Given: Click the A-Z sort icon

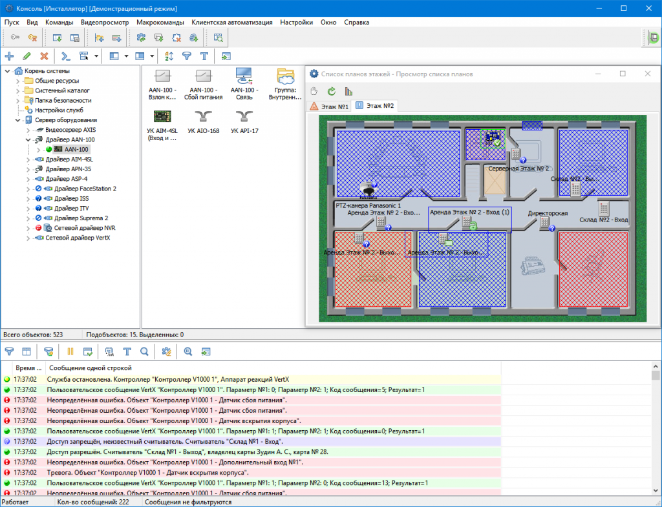Looking at the screenshot, I should (x=169, y=56).
